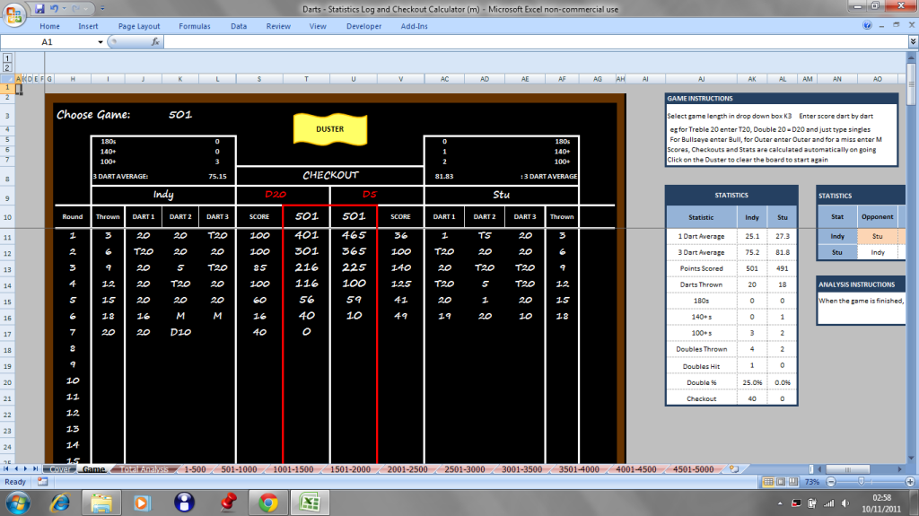
Task: Click the Office Button orb
Action: click(15, 13)
